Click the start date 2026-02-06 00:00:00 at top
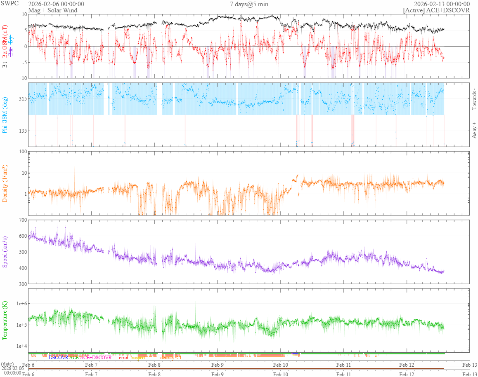 coord(56,4)
